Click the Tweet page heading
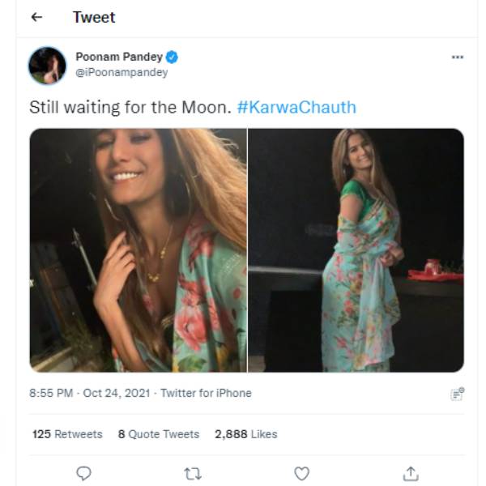The width and height of the screenshot is (486, 486). point(94,18)
